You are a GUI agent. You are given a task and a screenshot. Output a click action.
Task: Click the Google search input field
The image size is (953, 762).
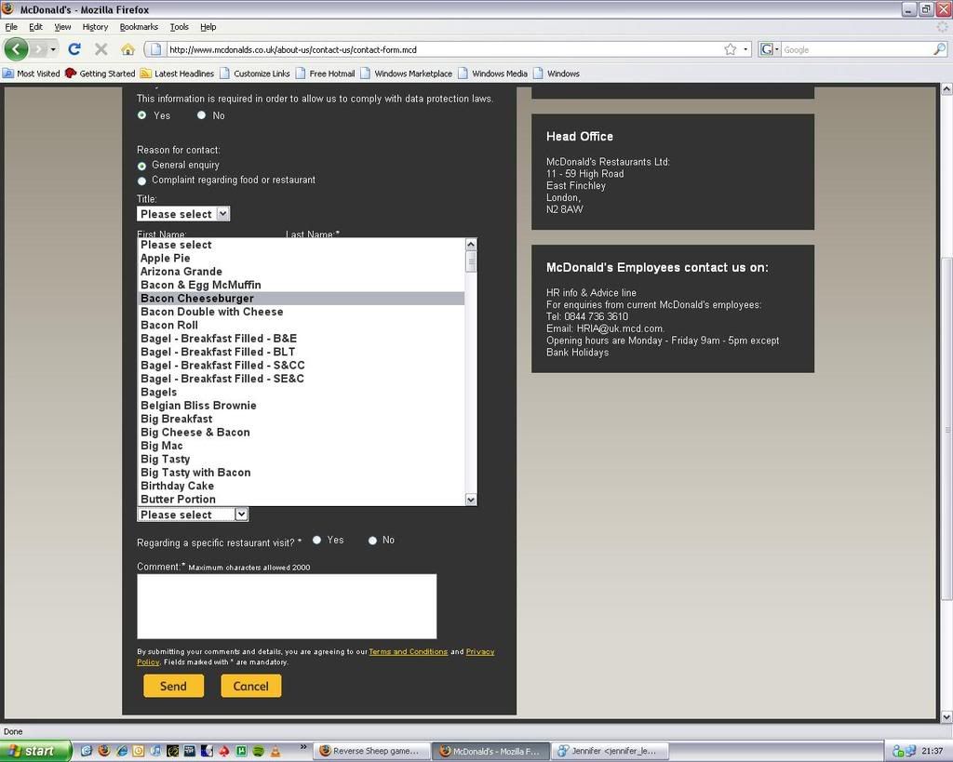(x=857, y=49)
